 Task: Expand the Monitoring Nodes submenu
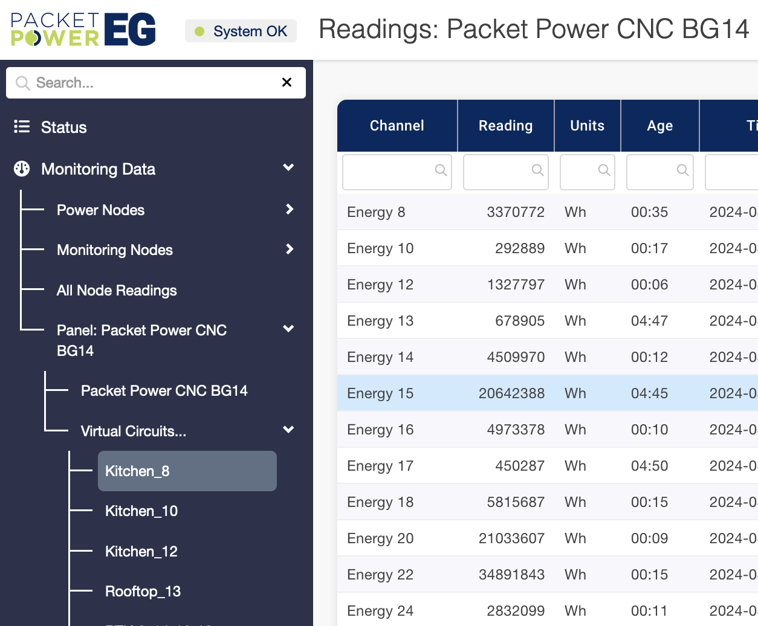tap(290, 249)
